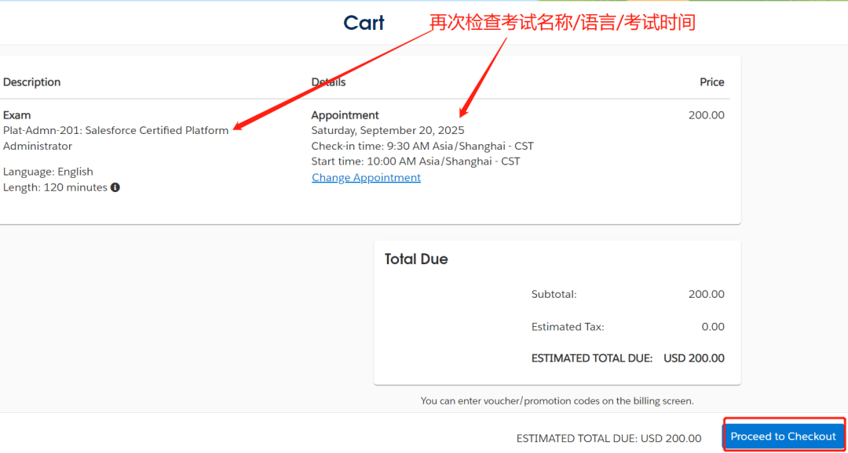Viewport: 848px width, 453px height.
Task: Click the Price column header
Action: 711,82
